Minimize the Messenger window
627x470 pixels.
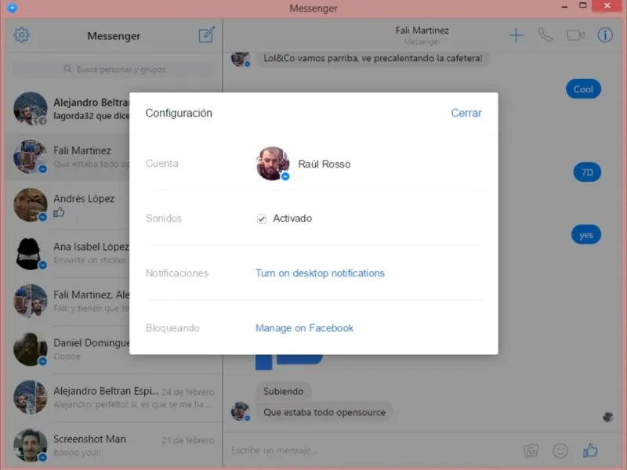[564, 7]
